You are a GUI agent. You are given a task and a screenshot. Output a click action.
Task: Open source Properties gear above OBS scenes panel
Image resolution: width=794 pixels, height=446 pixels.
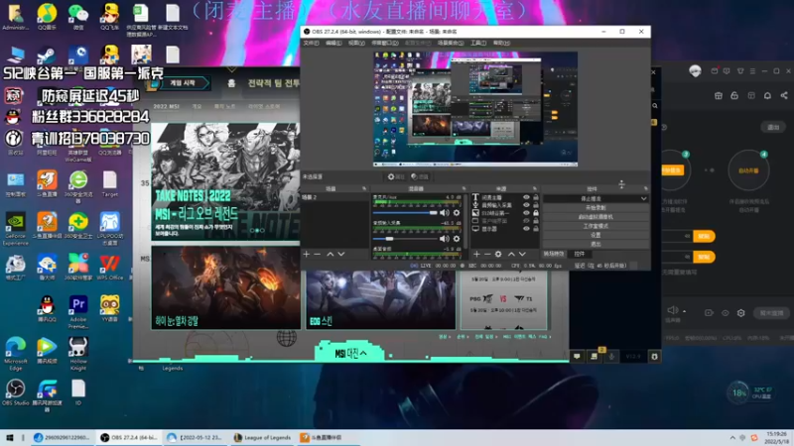click(396, 176)
